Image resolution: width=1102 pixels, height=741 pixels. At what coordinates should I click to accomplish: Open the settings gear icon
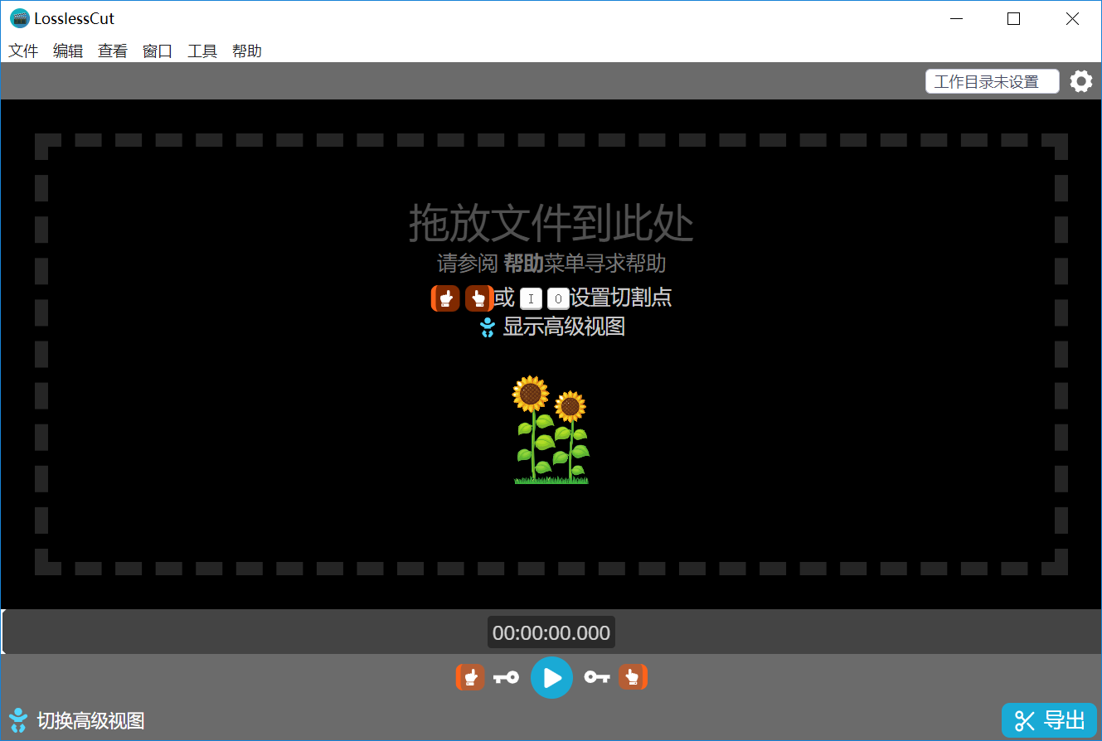click(1080, 81)
